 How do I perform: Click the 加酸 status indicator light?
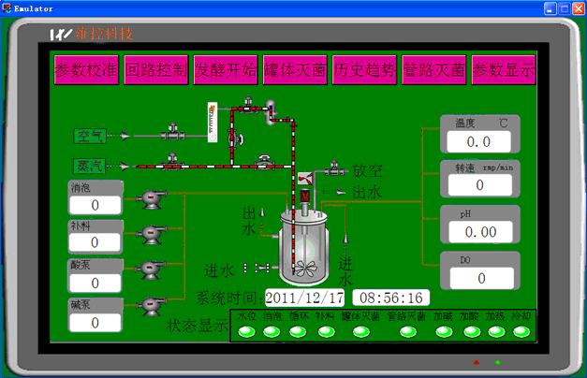point(472,331)
